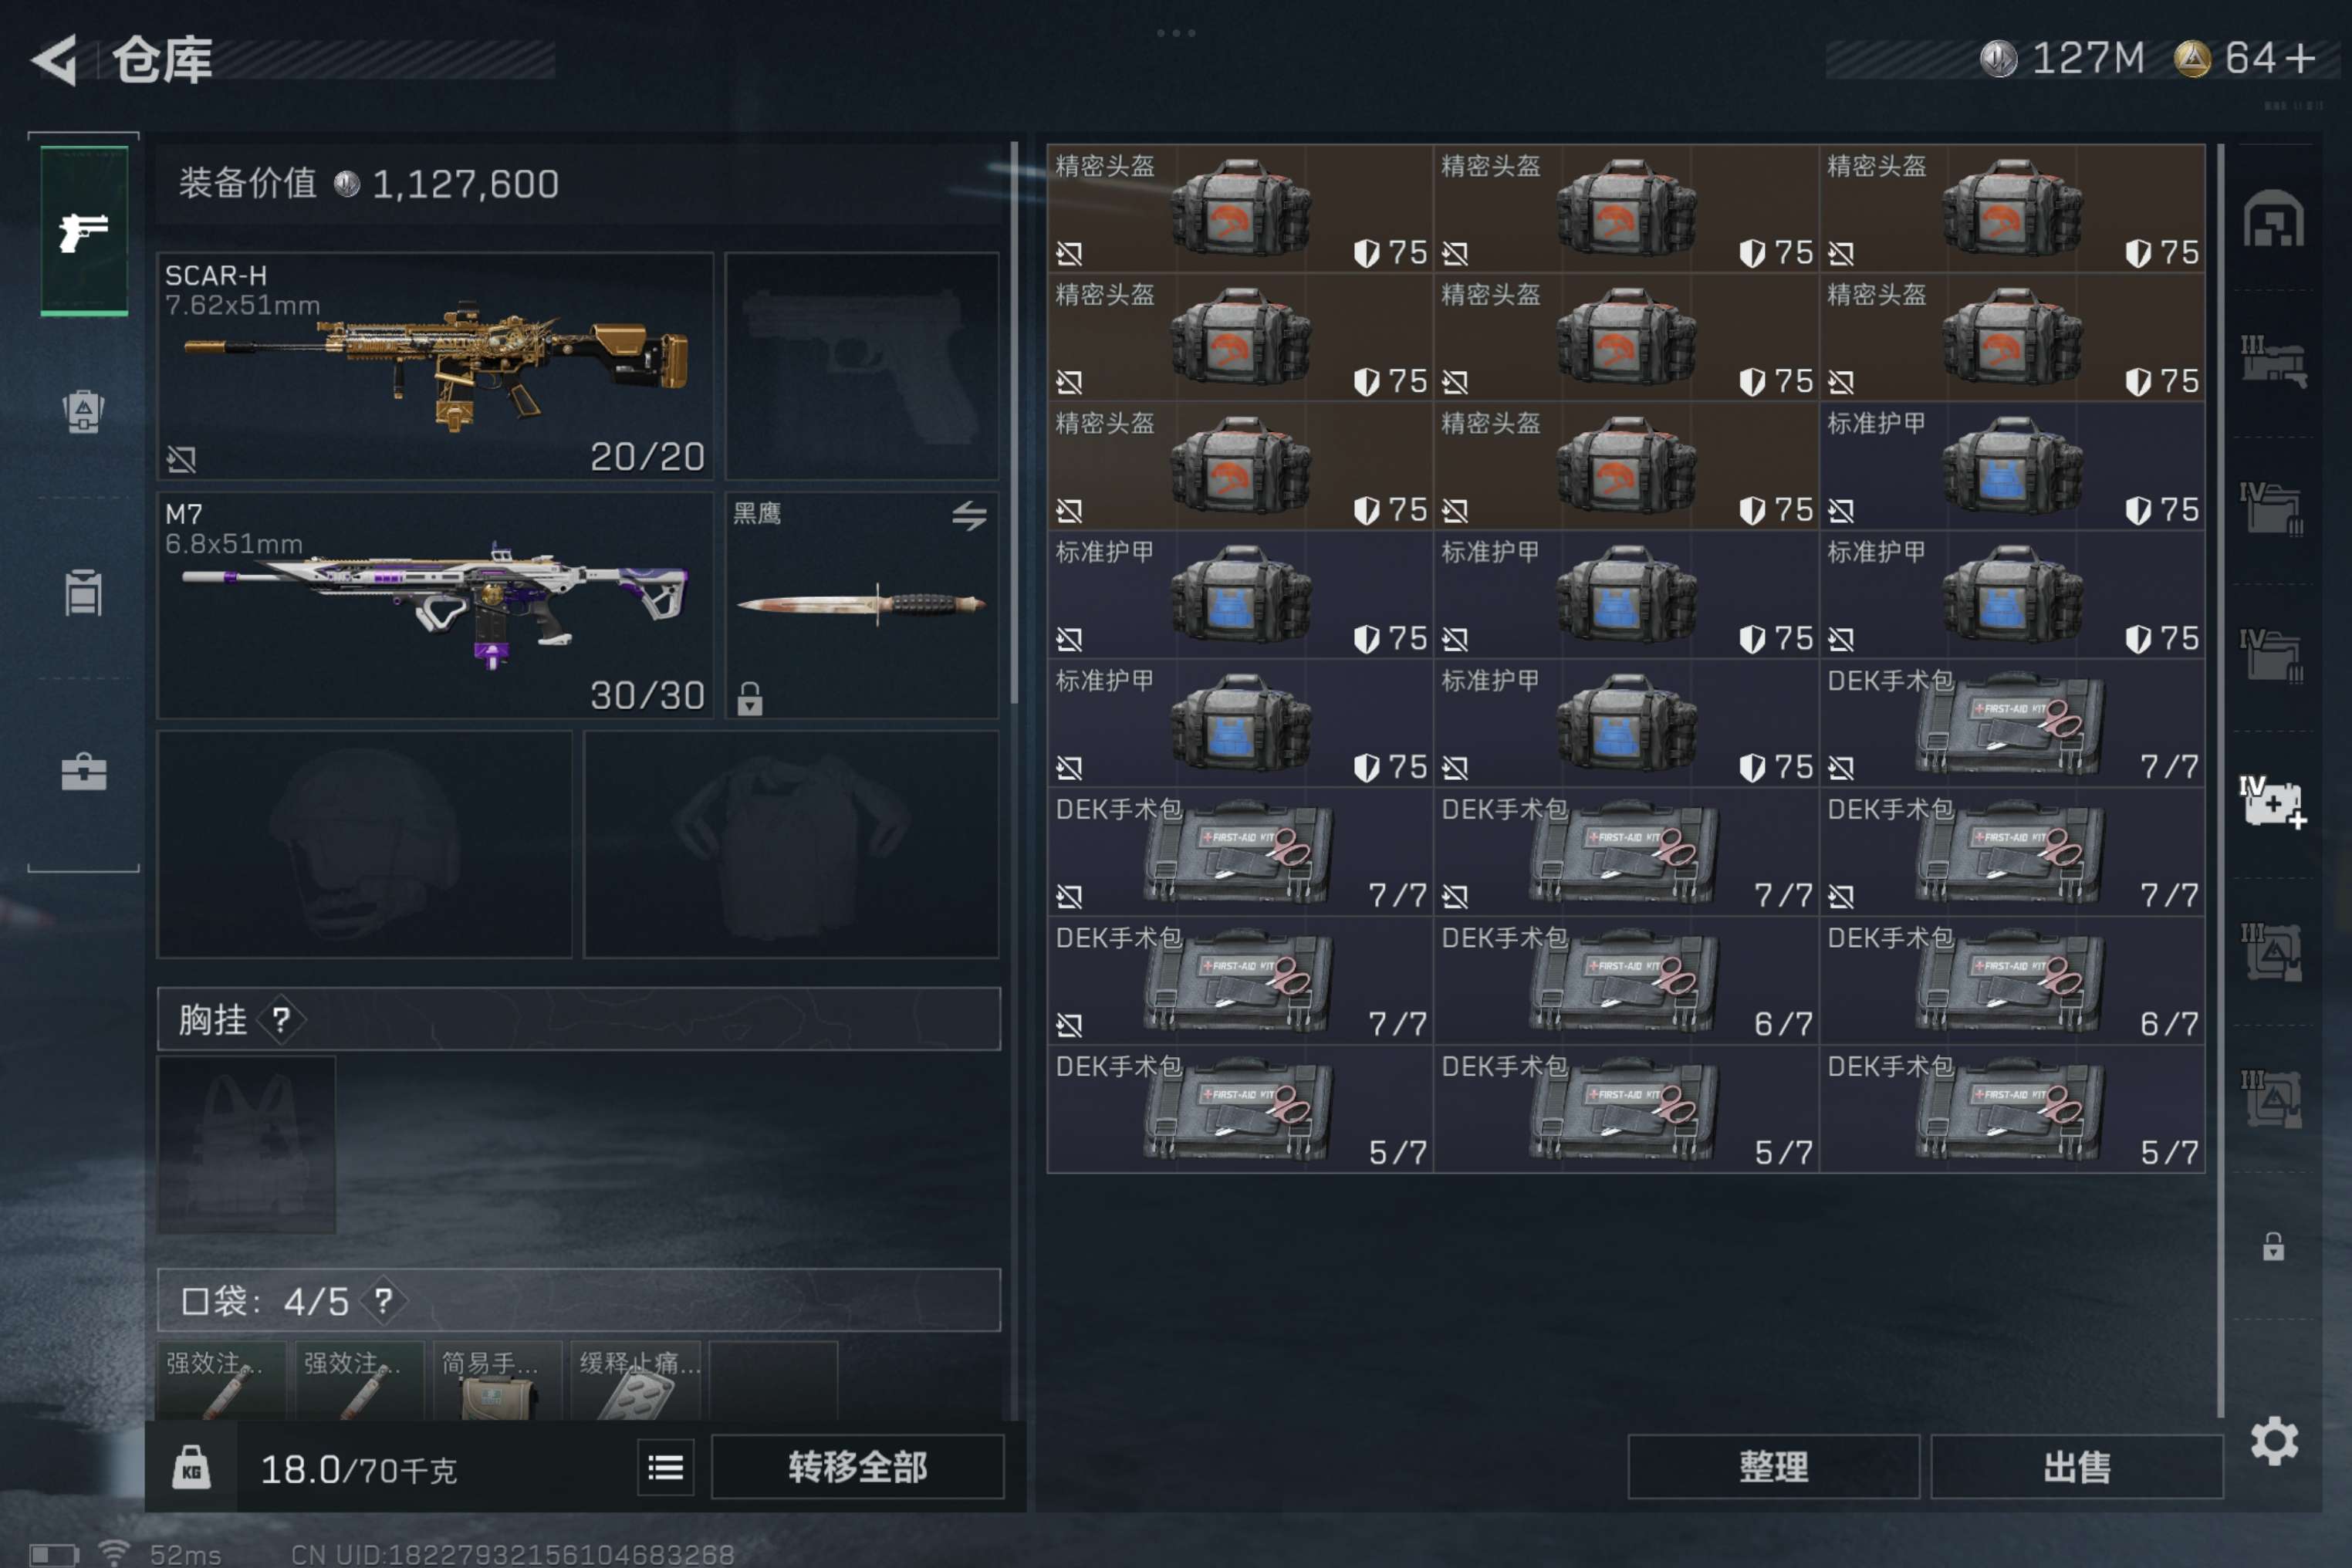Open the home storage icon on right

2273,218
